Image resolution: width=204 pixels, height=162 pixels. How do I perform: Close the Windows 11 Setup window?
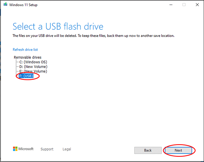pyautogui.click(x=197, y=5)
